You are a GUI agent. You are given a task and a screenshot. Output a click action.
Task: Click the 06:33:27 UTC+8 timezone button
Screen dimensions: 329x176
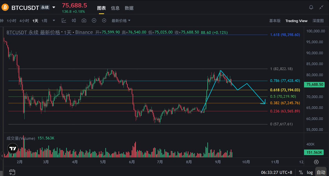click(277, 172)
